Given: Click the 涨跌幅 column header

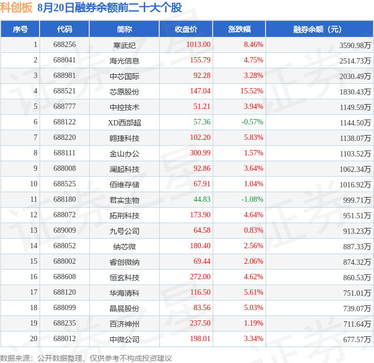Looking at the screenshot, I should 239,29.
